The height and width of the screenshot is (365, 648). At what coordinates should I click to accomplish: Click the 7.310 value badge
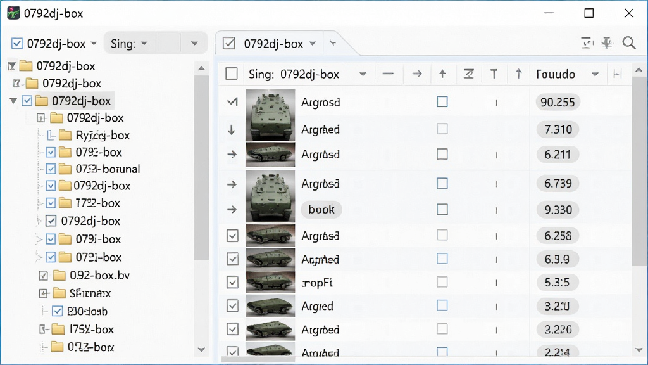pyautogui.click(x=558, y=129)
